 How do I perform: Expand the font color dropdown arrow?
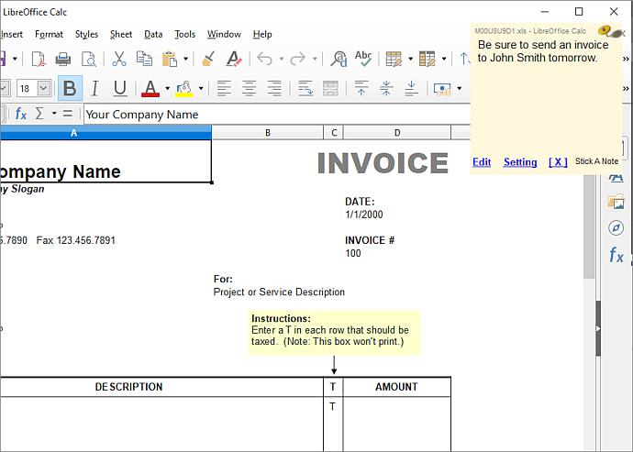click(x=167, y=89)
